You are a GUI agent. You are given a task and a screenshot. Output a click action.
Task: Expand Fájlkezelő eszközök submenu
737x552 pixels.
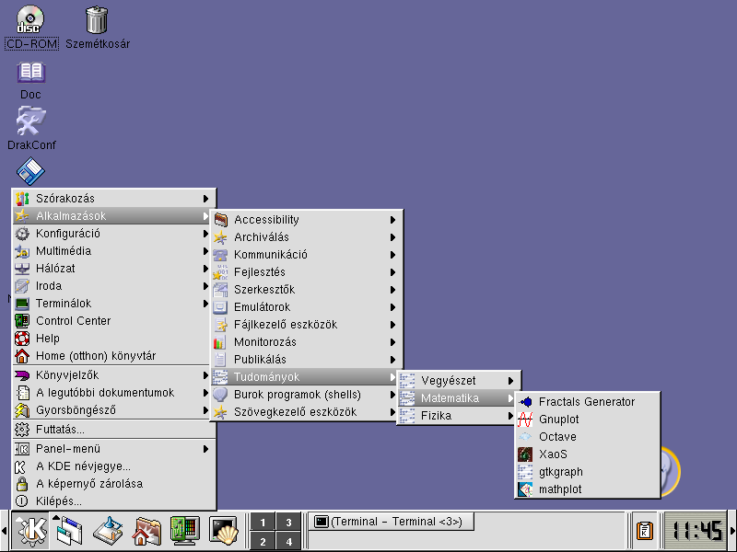click(x=306, y=325)
